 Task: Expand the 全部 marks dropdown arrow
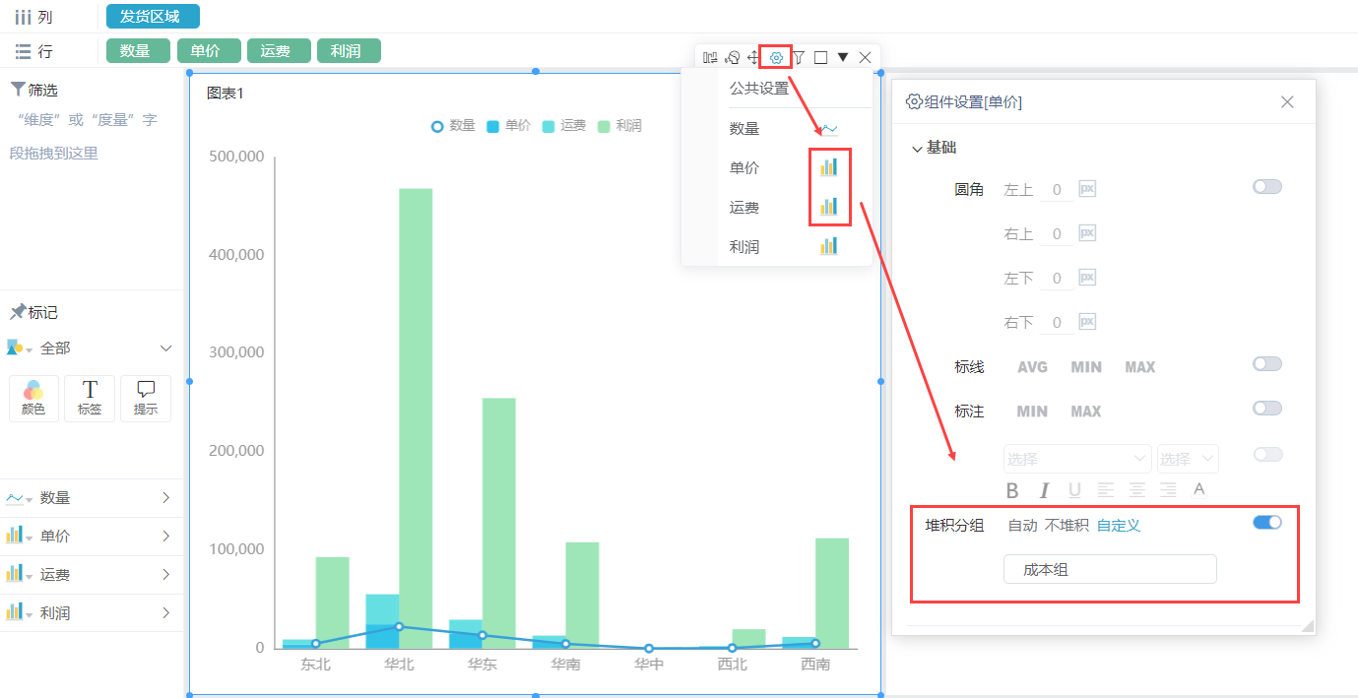click(166, 349)
